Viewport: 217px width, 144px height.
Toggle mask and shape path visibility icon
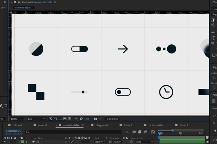[60, 119]
